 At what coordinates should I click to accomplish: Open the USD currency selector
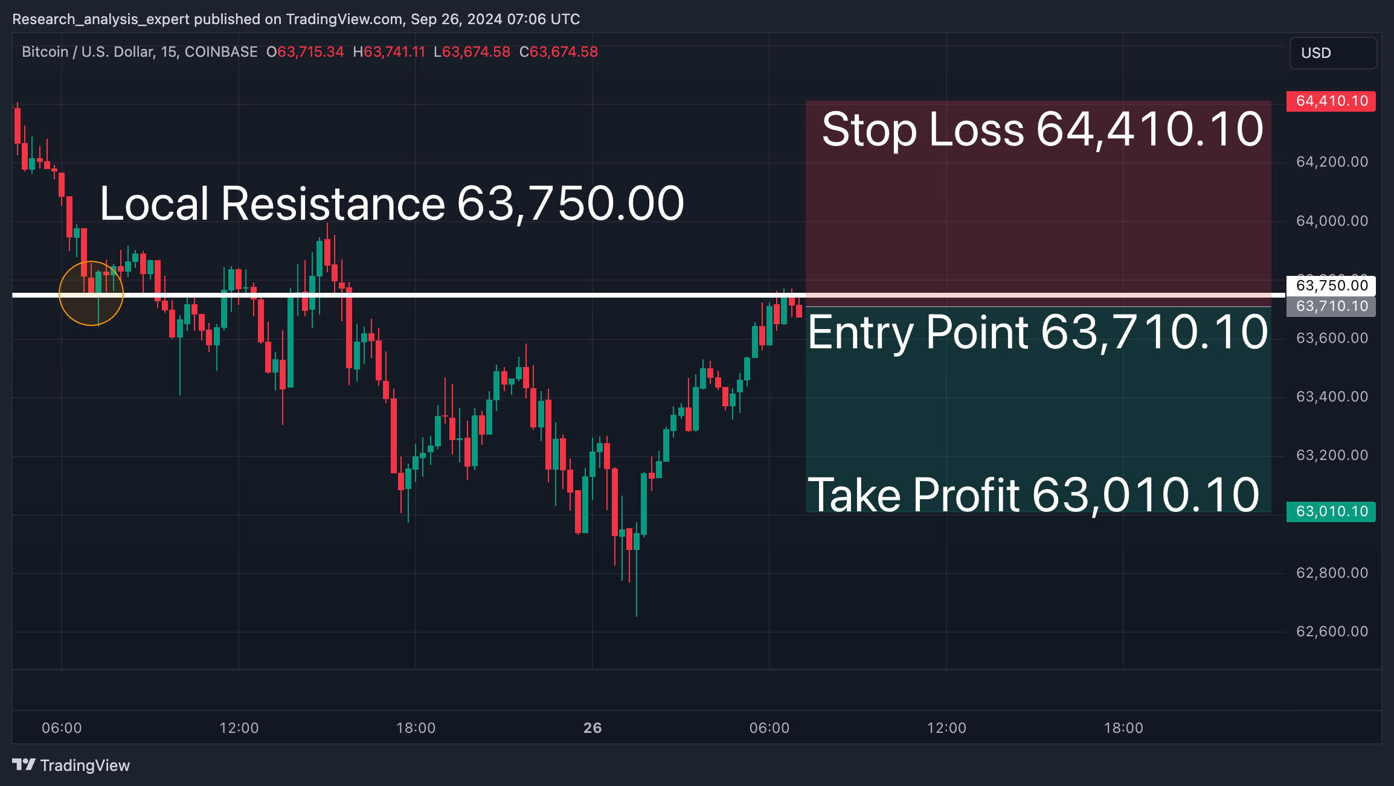click(x=1333, y=53)
